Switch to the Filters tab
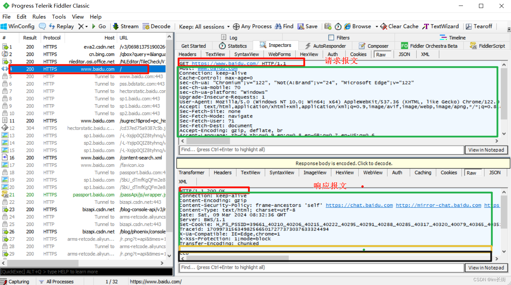 click(x=339, y=38)
